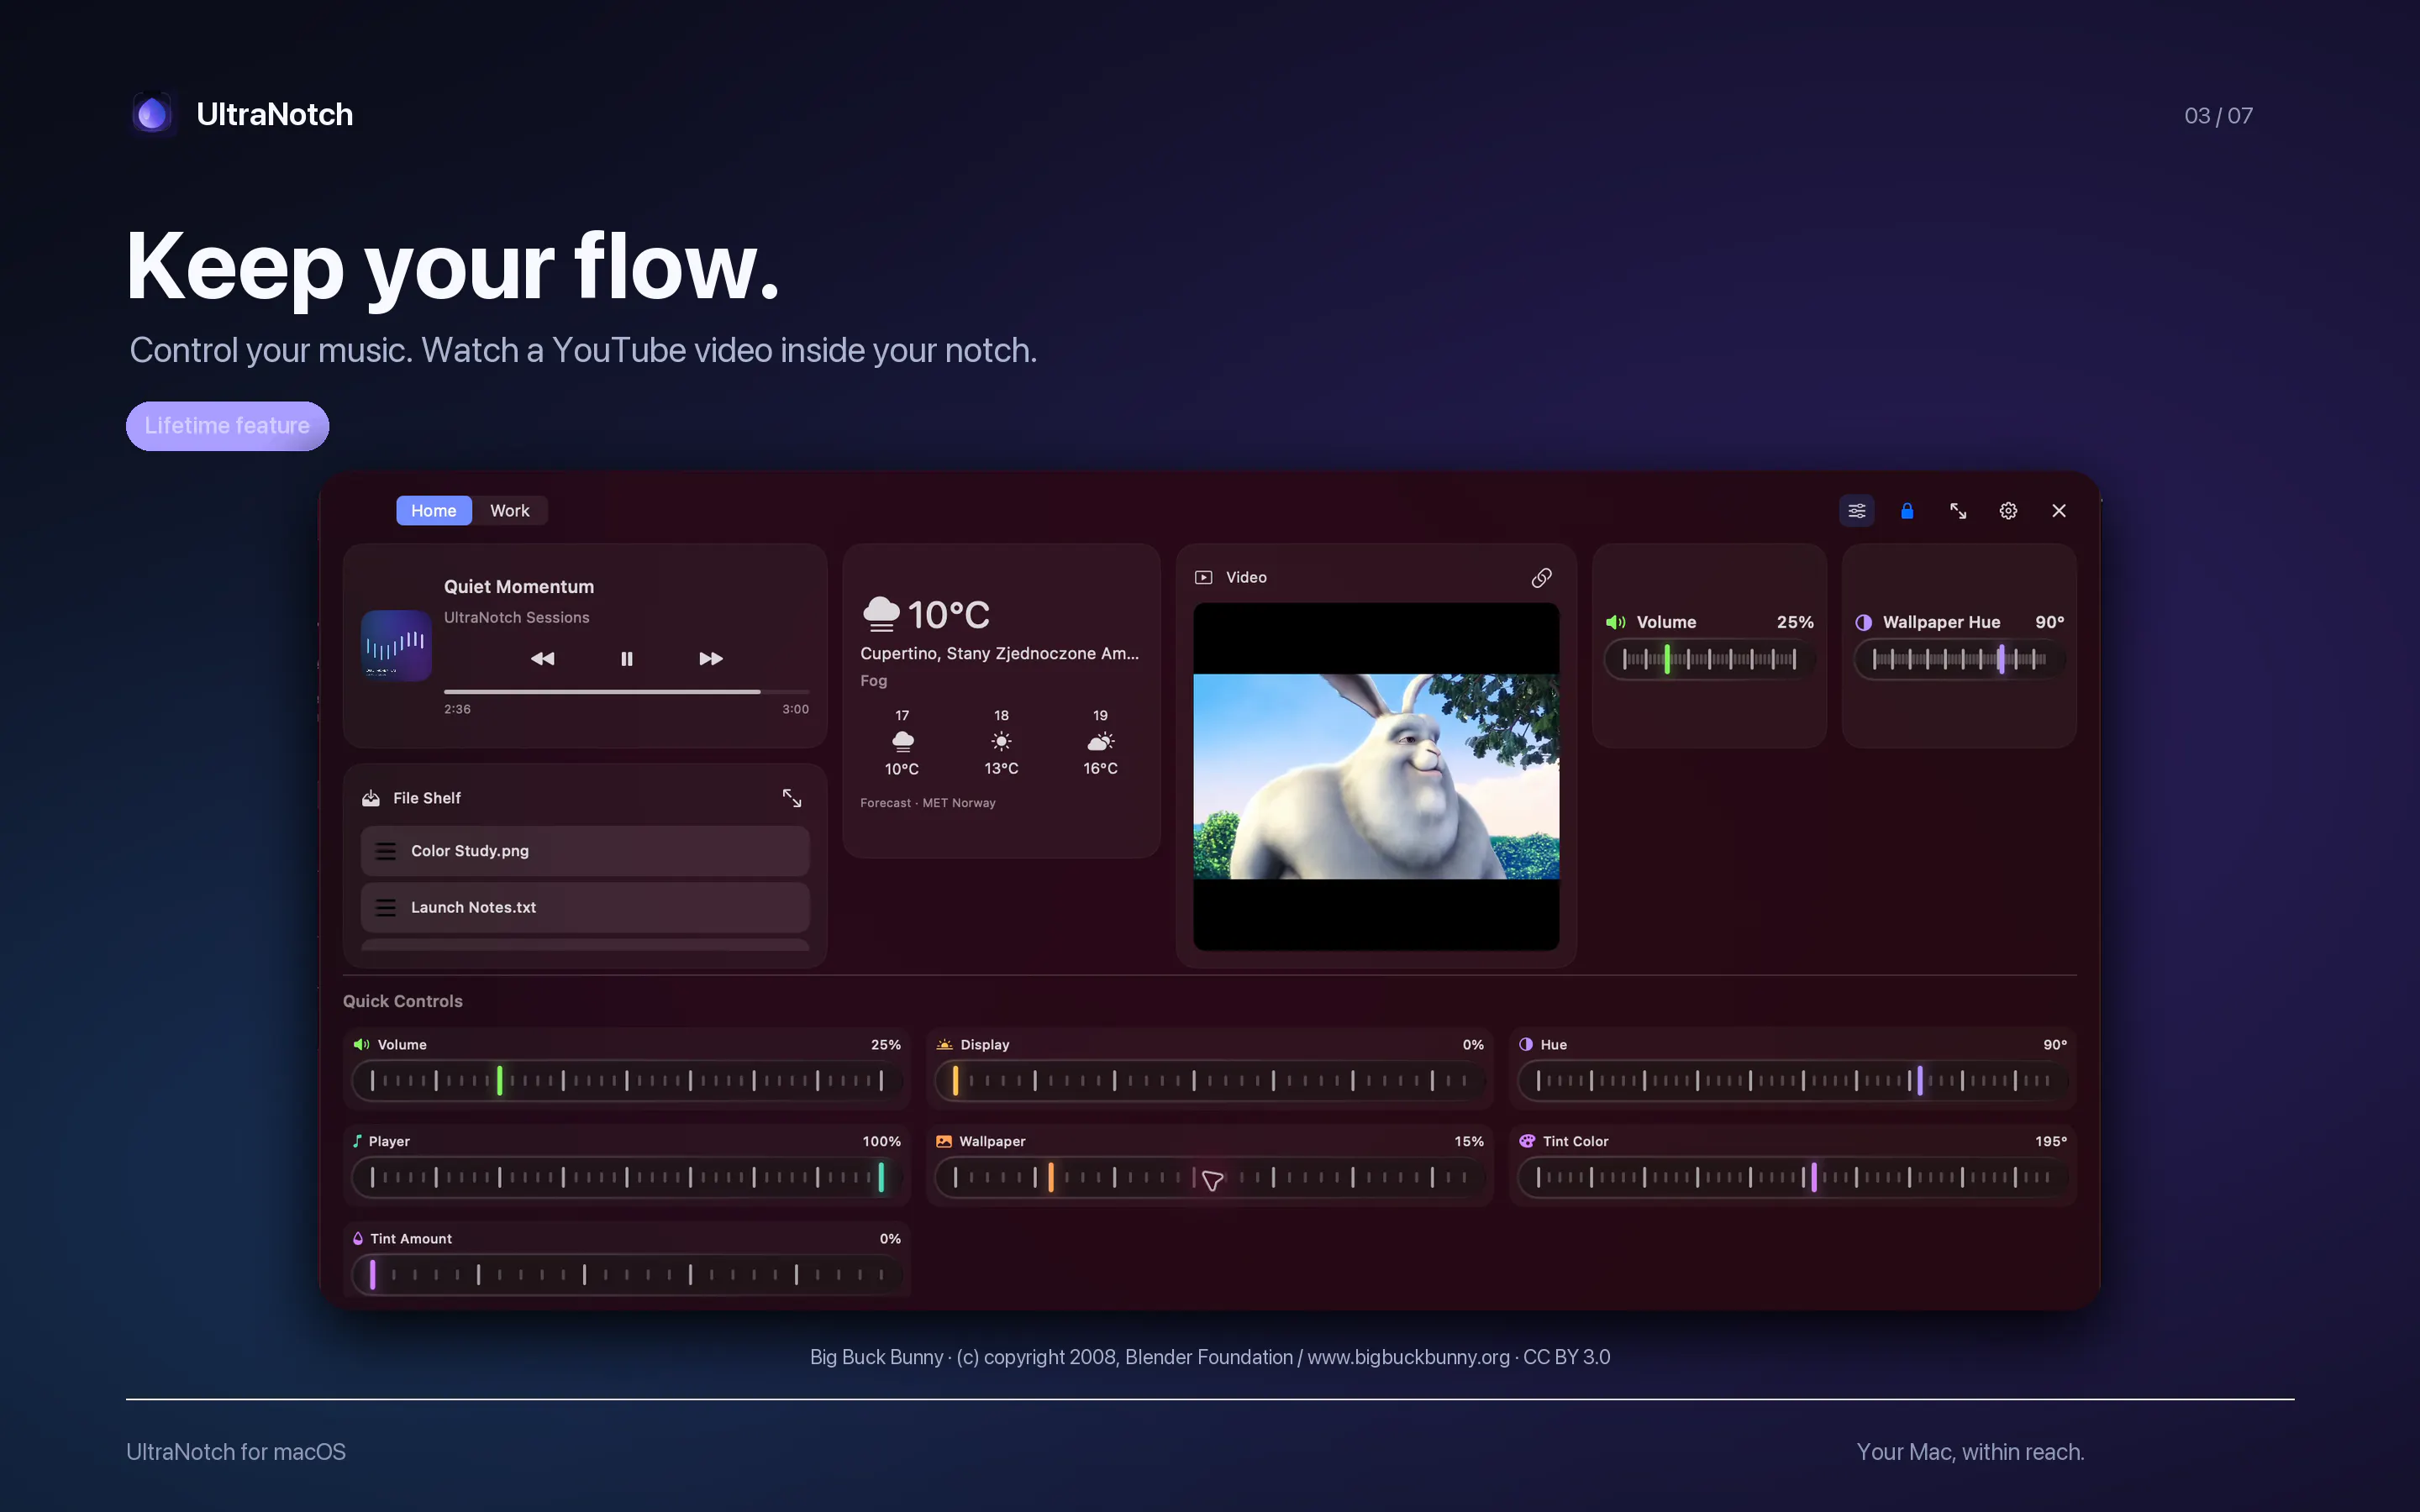Skip to previous track button

coord(542,658)
